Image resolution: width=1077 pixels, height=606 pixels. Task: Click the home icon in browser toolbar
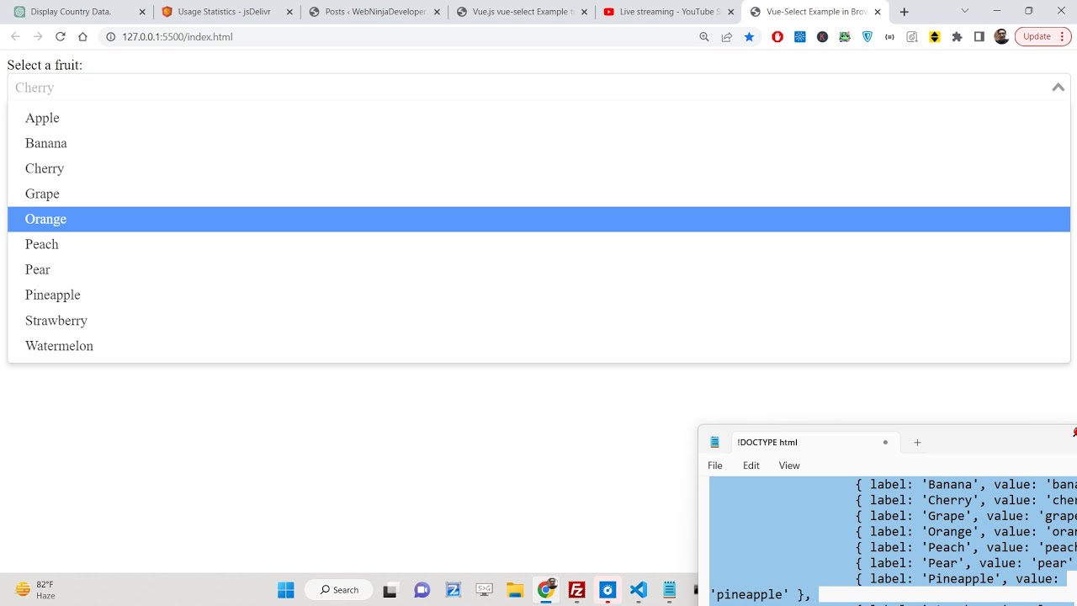[x=82, y=37]
